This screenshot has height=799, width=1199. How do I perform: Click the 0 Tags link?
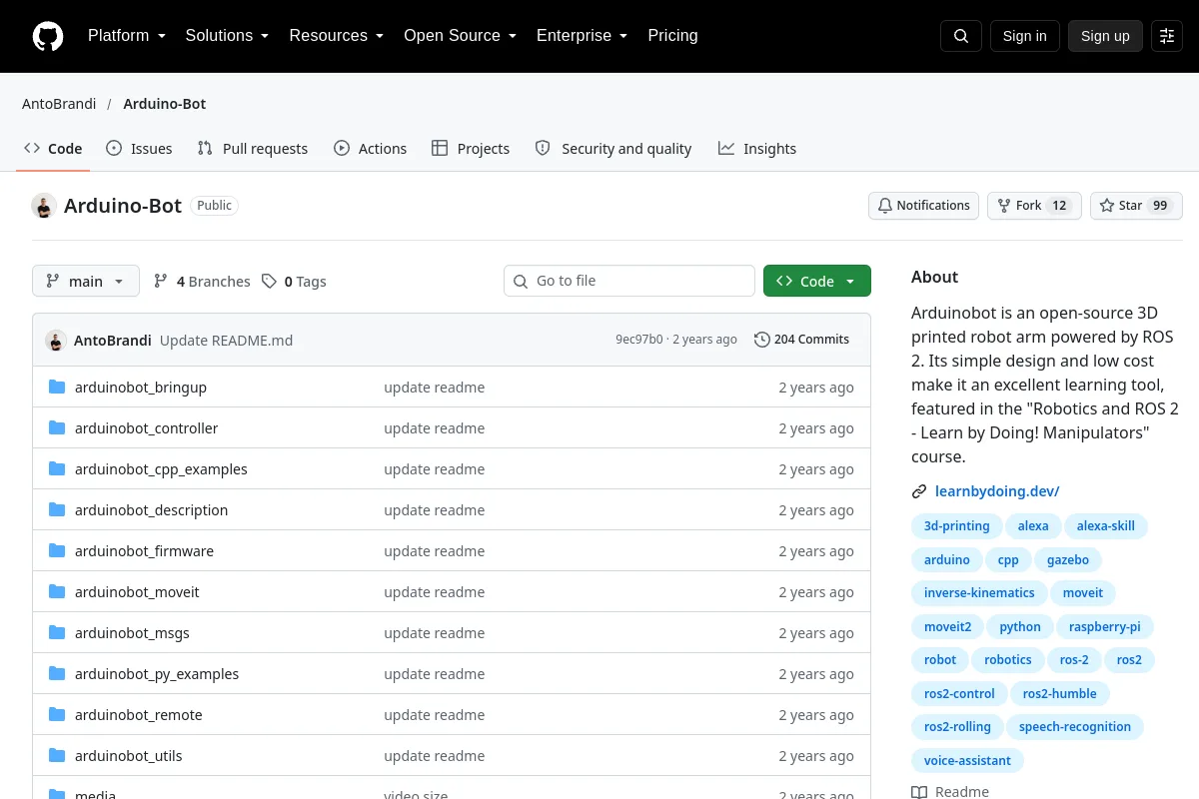(x=295, y=282)
